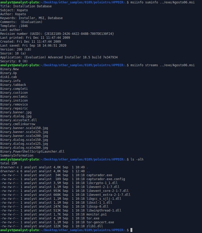Click the disk1.cab stream entry

click(8, 77)
